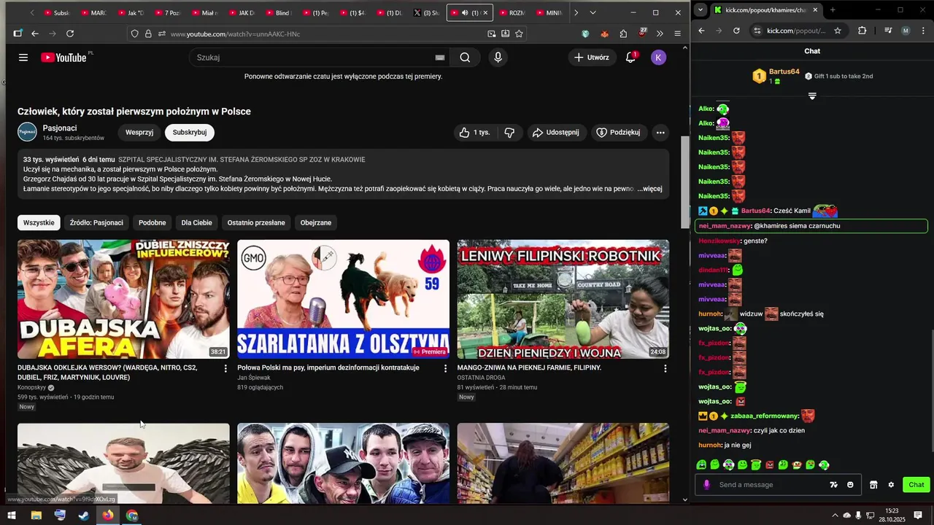
Task: Select the Dla Ciebie filter chip
Action: (197, 222)
